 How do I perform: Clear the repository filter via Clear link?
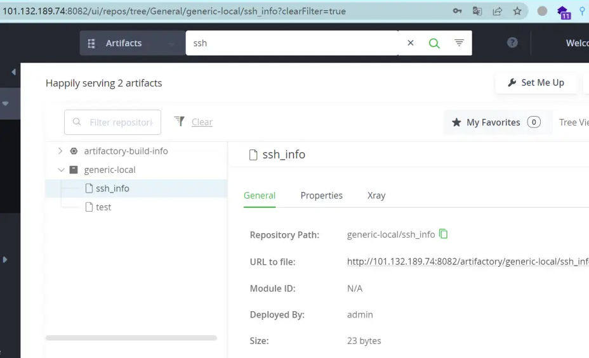202,122
